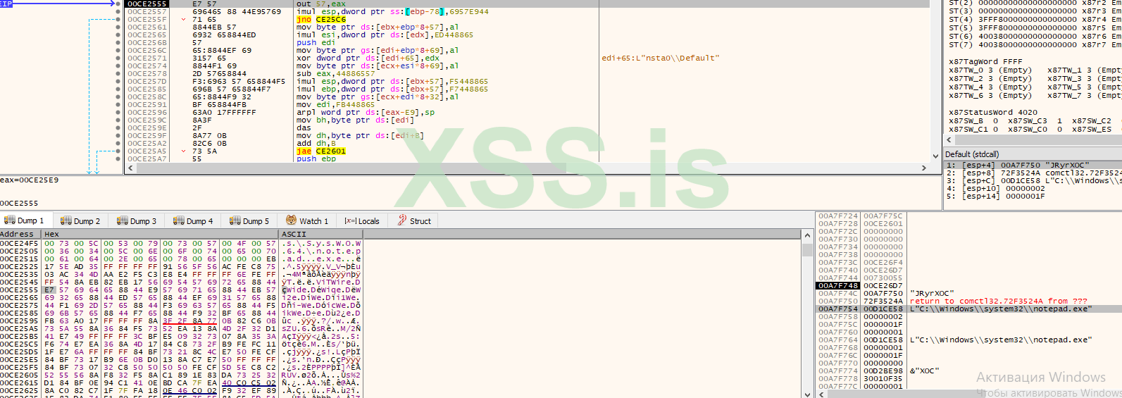Select the 'add dh,B' instruction
The image size is (1122, 398).
pyautogui.click(x=316, y=144)
